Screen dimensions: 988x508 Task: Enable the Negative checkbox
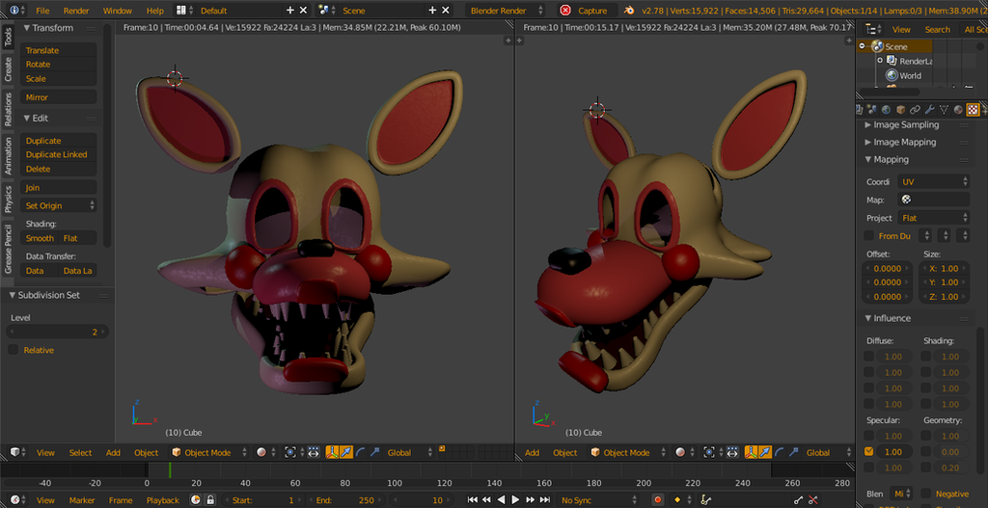point(925,494)
